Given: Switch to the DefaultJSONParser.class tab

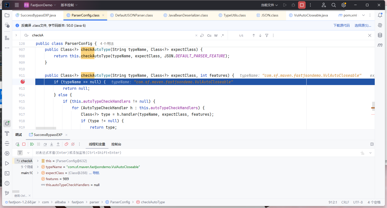Looking at the screenshot, I should (x=134, y=15).
